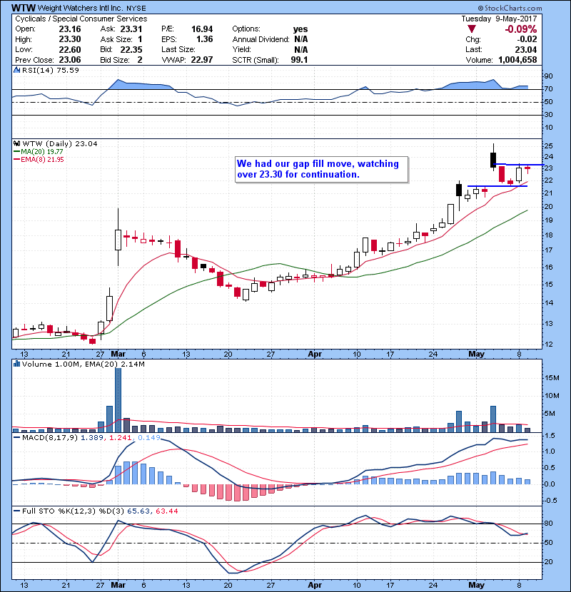Click the Volume value 1,004,658
This screenshot has height=592, width=571.
517,60
